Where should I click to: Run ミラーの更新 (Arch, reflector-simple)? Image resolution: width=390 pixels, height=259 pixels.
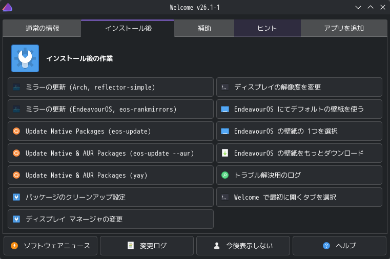point(111,87)
